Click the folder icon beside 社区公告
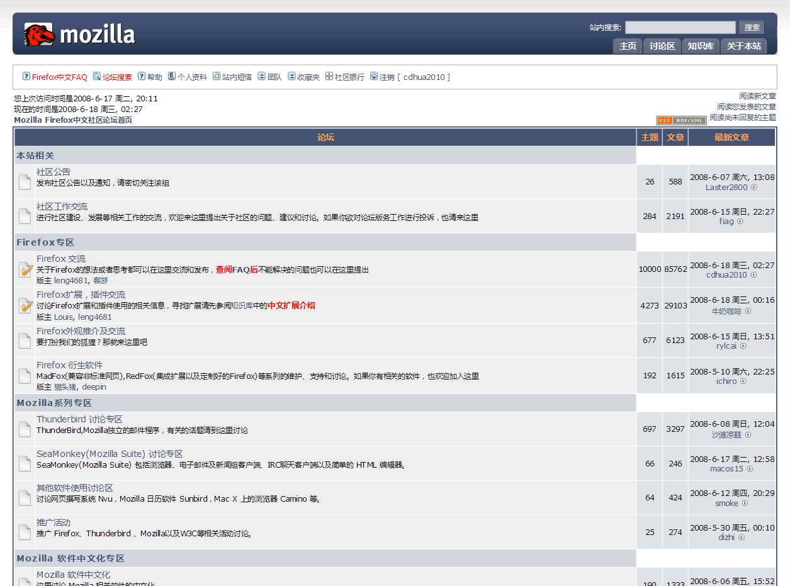 [x=25, y=182]
